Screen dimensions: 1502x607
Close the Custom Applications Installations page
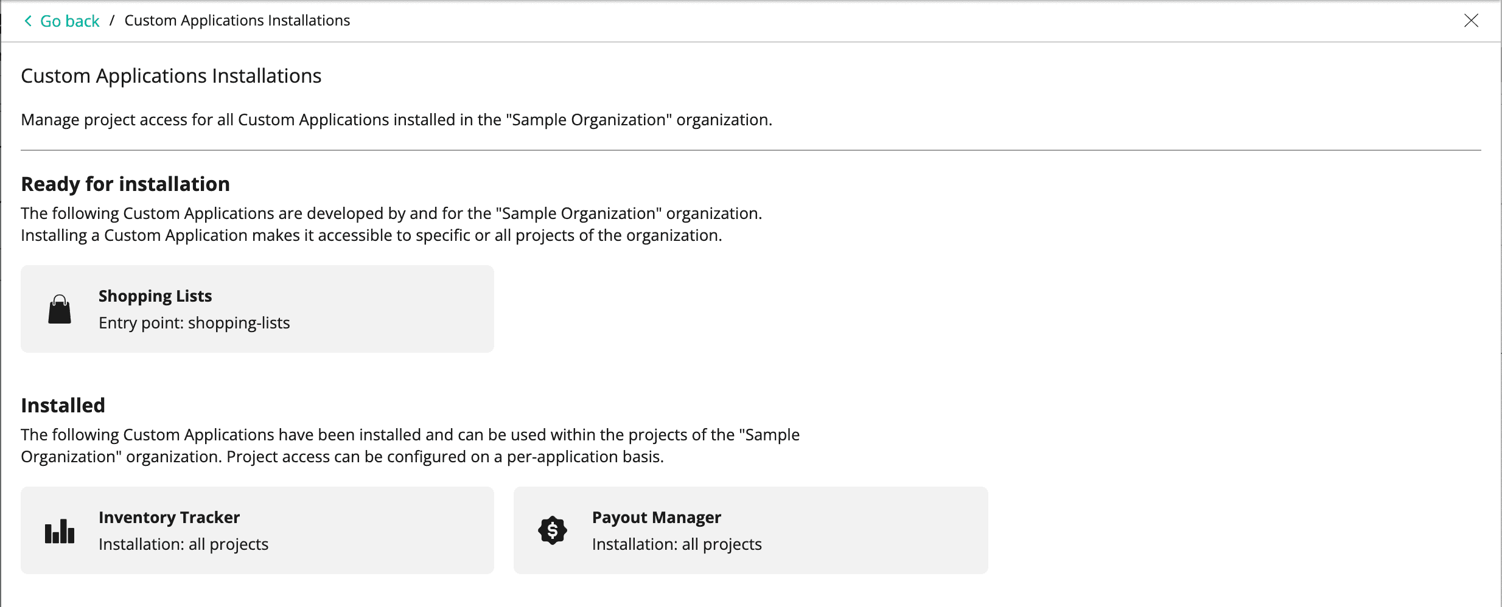(1471, 21)
